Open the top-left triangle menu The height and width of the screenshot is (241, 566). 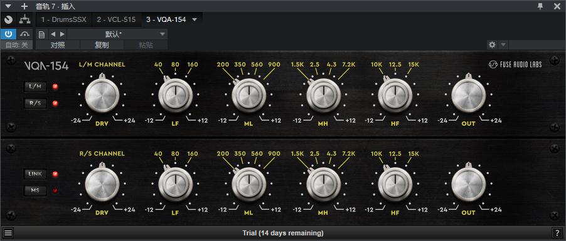tap(8, 6)
